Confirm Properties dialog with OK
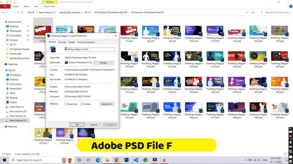The width and height of the screenshot is (293, 164). (x=77, y=125)
